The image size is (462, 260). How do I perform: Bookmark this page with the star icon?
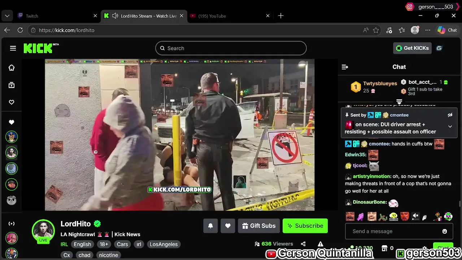coord(376,30)
